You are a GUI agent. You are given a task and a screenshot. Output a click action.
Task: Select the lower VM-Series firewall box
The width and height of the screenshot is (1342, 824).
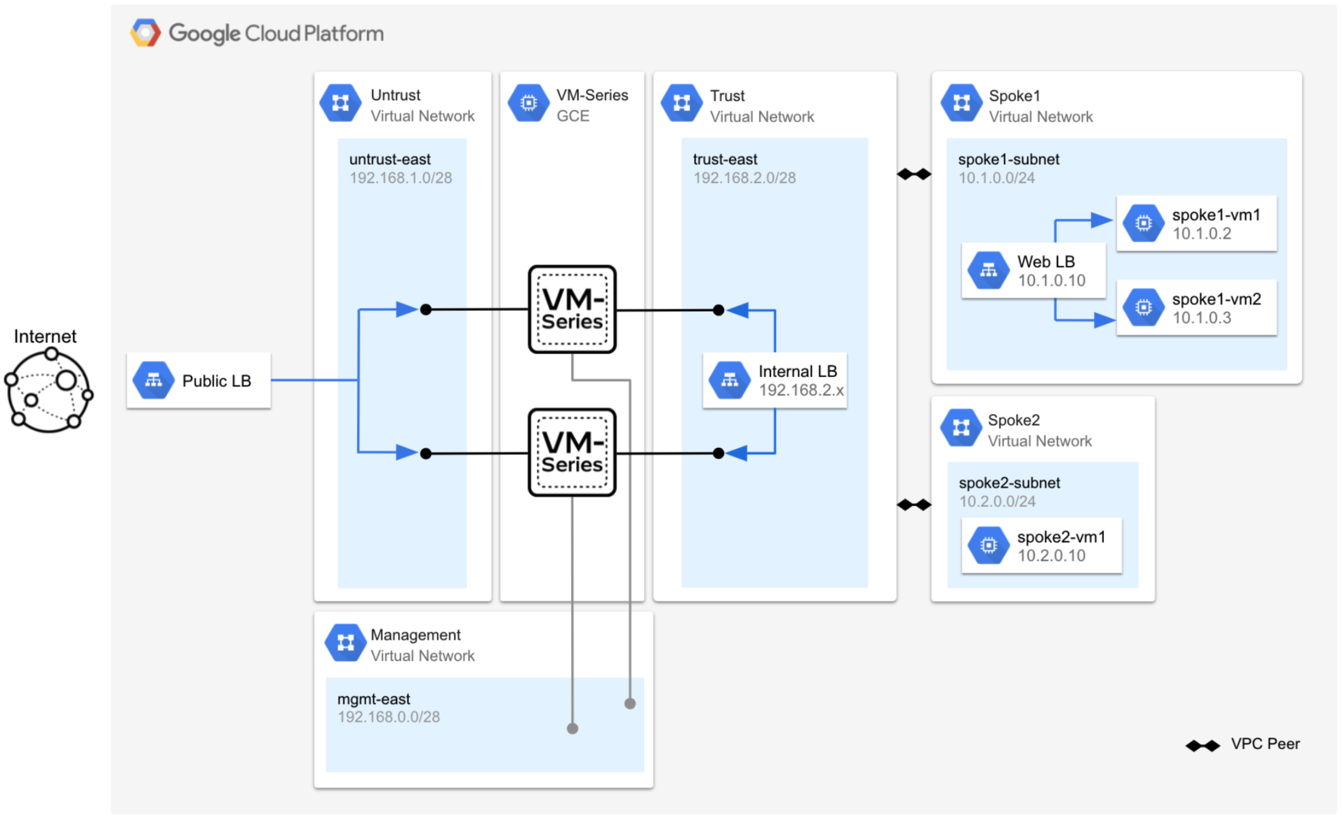[x=572, y=452]
